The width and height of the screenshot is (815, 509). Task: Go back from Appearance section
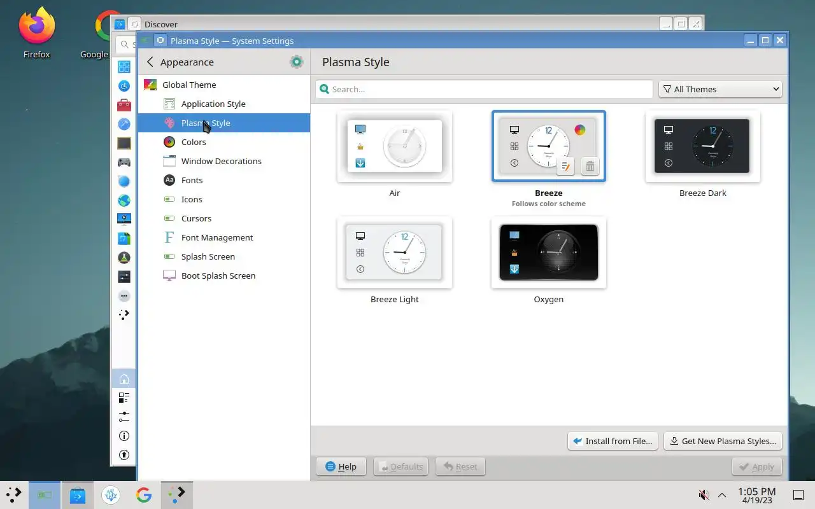click(150, 62)
